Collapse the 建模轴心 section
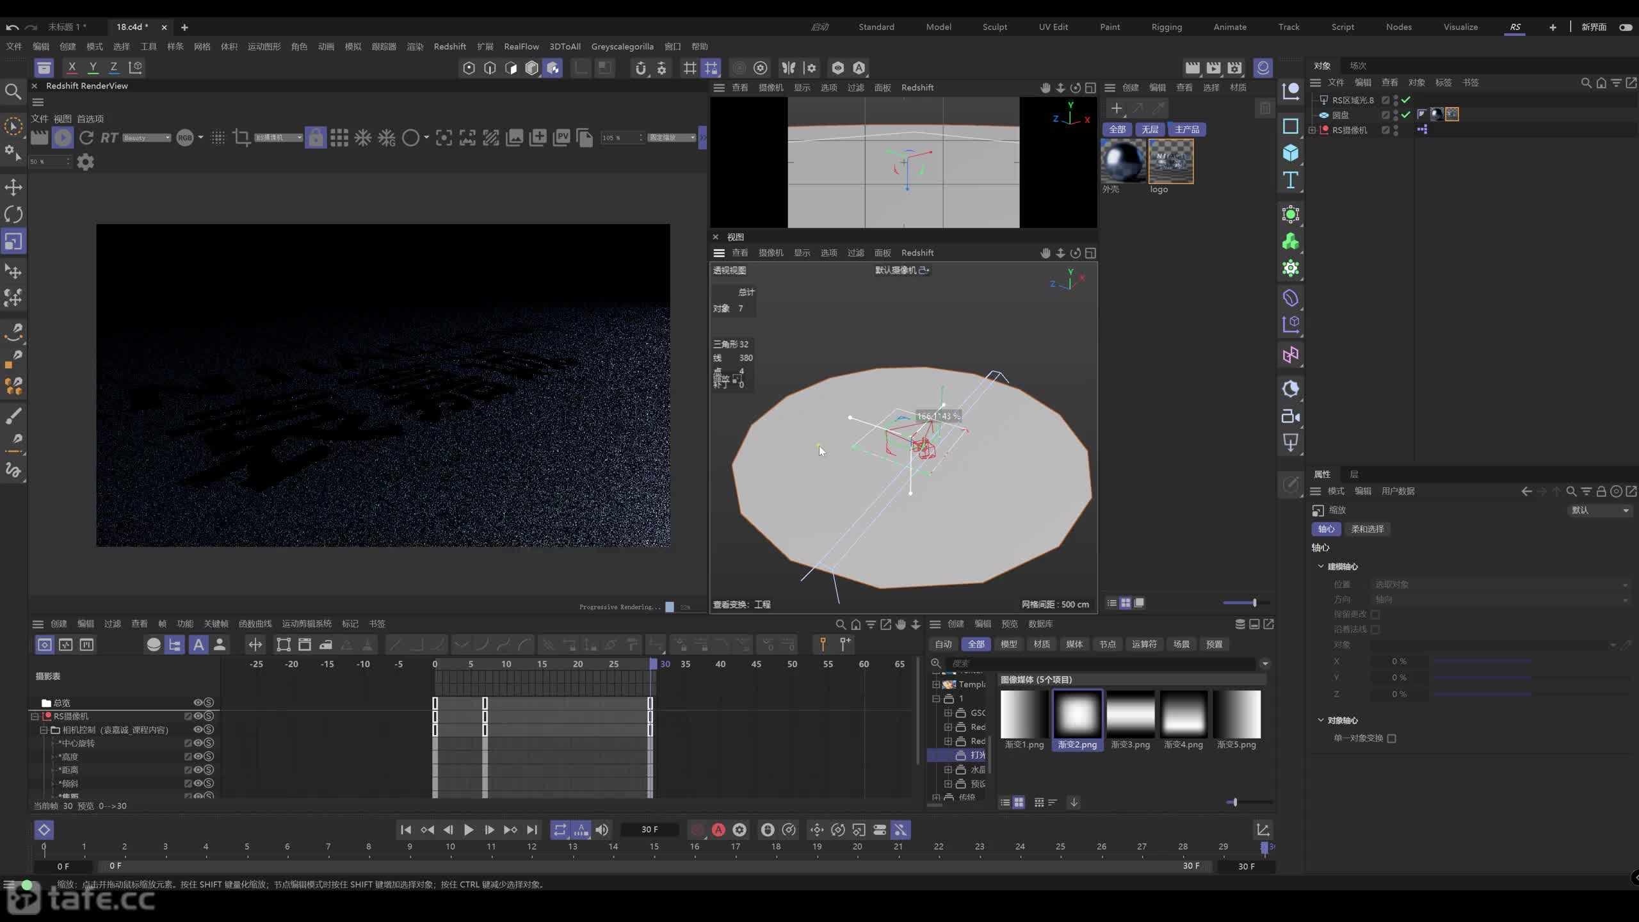The image size is (1639, 922). (x=1320, y=566)
